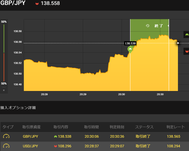Viewport: 189px width, 151px height.
Task: Click the gauge icon in the GBP/JPY row
Action: [6, 136]
